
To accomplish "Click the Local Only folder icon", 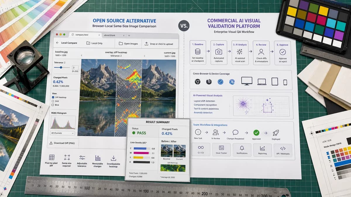I will [x=88, y=43].
